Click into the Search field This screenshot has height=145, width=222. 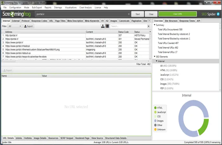(x=129, y=26)
